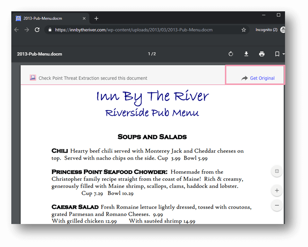The height and width of the screenshot is (247, 308).
Task: Open the PDF bookmarks icon
Action: tap(277, 54)
